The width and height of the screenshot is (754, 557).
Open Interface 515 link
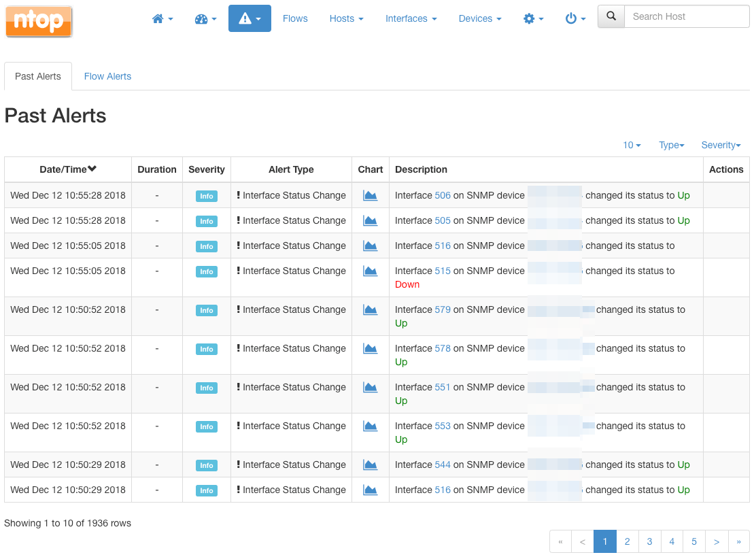(443, 271)
